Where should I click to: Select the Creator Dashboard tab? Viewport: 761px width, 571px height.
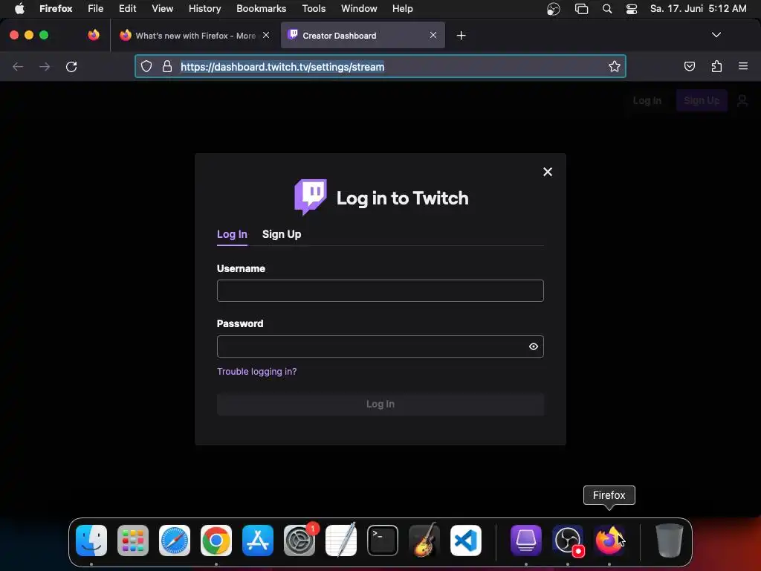pyautogui.click(x=363, y=36)
